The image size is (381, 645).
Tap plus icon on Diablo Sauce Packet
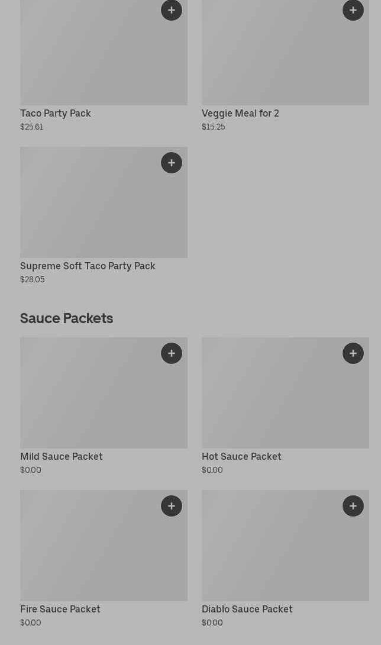(x=353, y=506)
